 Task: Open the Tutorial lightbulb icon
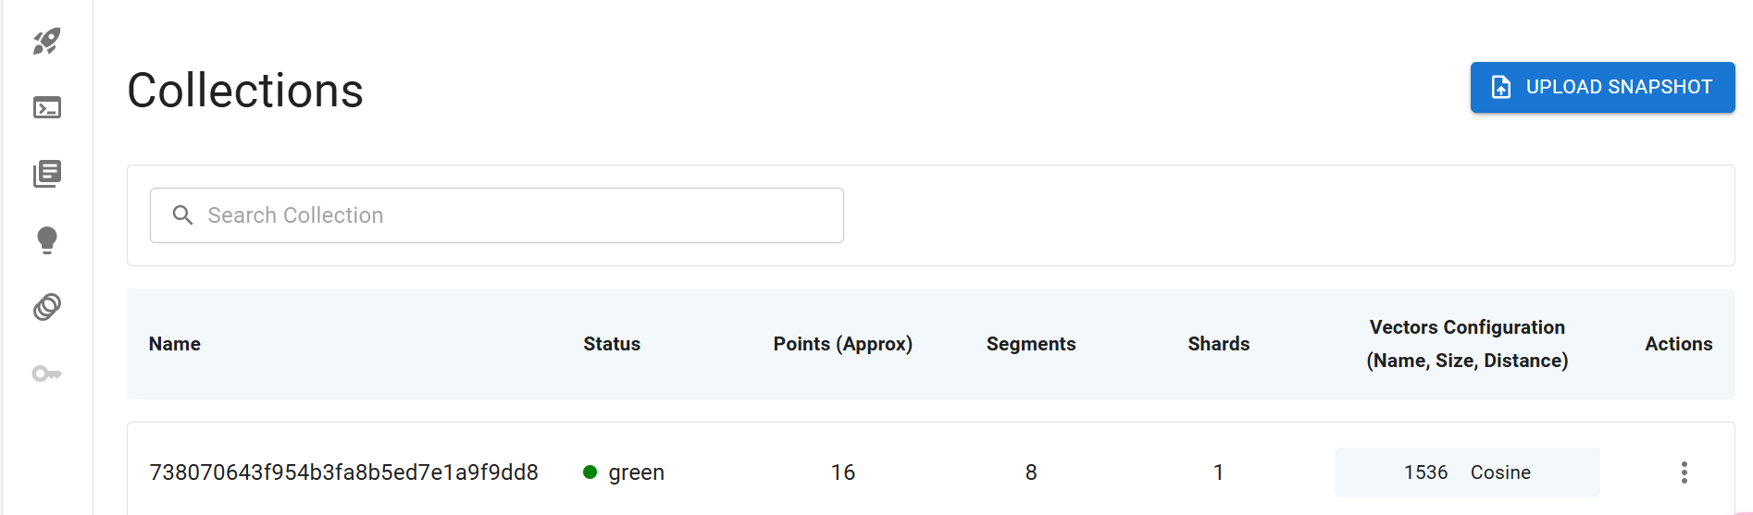click(46, 240)
